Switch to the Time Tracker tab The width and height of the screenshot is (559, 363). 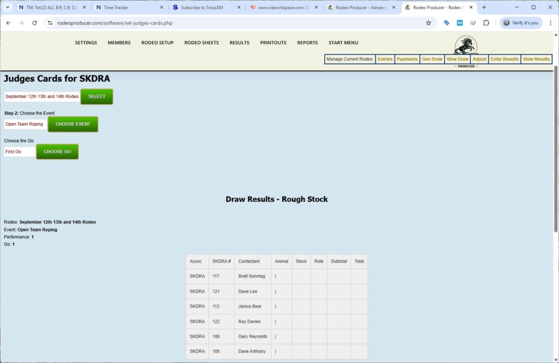(x=128, y=8)
